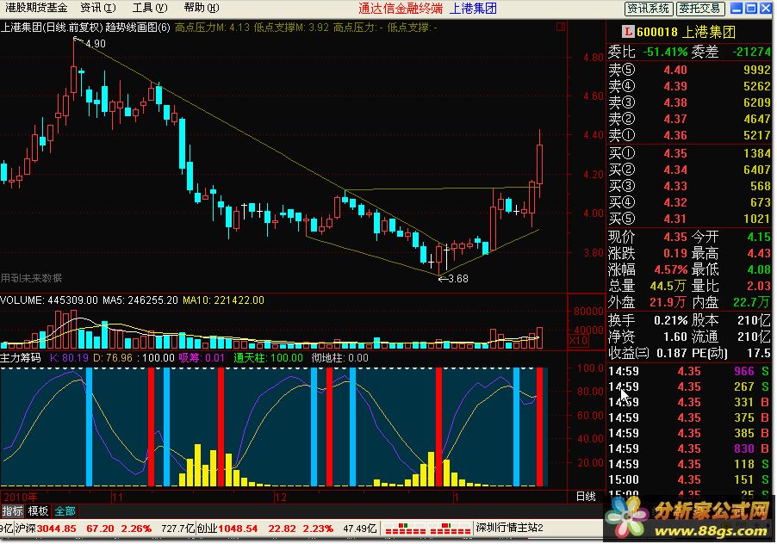Click the 最低 4.08 field
This screenshot has width=777, height=544.
(x=731, y=269)
